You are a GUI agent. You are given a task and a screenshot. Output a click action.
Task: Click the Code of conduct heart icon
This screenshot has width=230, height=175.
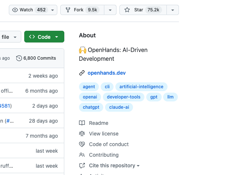[x=82, y=144]
